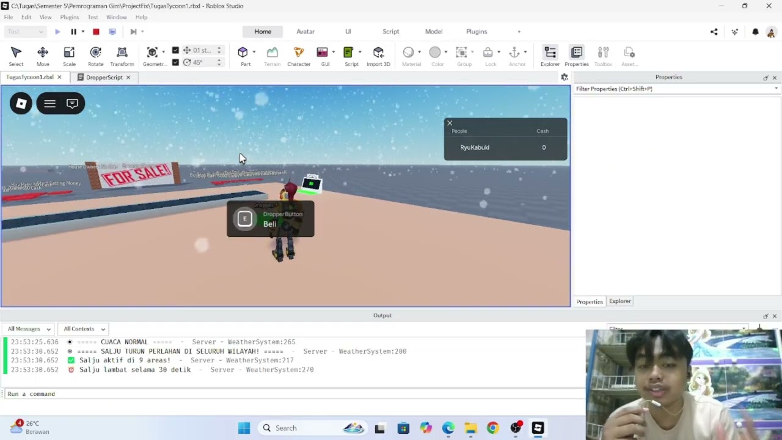The height and width of the screenshot is (440, 782).
Task: Open the Test mode dropdown
Action: coord(24,32)
